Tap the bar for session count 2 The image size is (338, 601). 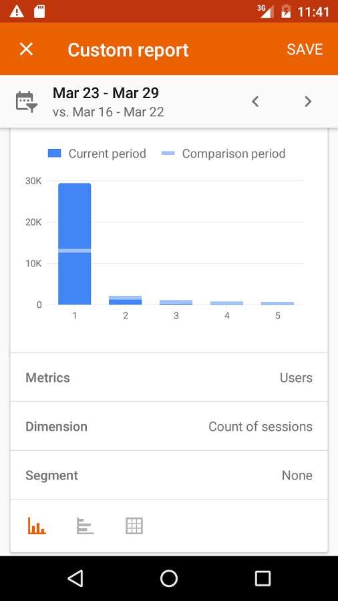[x=126, y=300]
